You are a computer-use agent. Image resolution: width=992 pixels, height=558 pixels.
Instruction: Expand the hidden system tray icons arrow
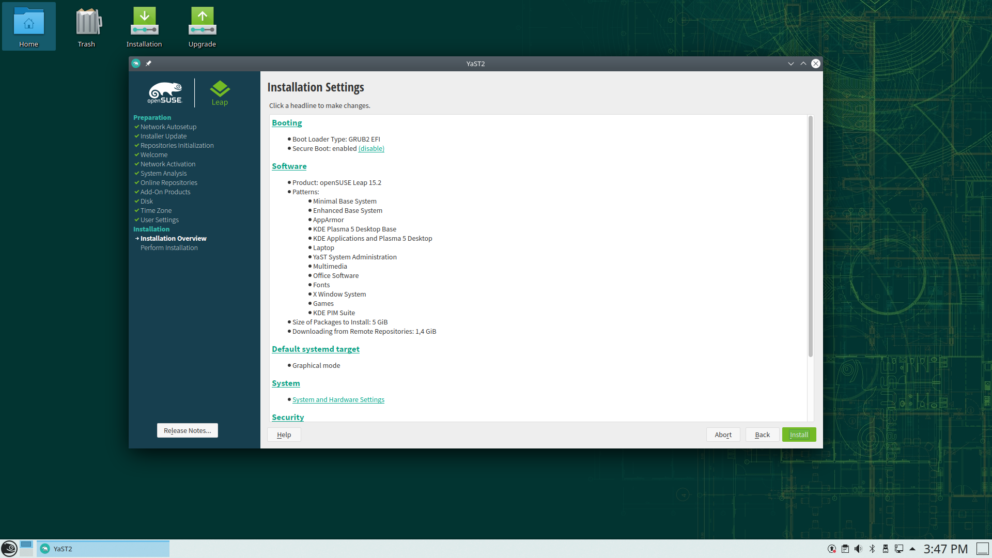coord(912,549)
